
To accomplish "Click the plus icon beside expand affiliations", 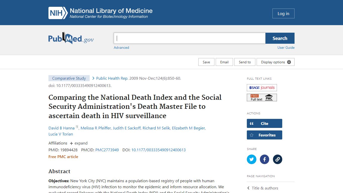I will tap(71, 143).
